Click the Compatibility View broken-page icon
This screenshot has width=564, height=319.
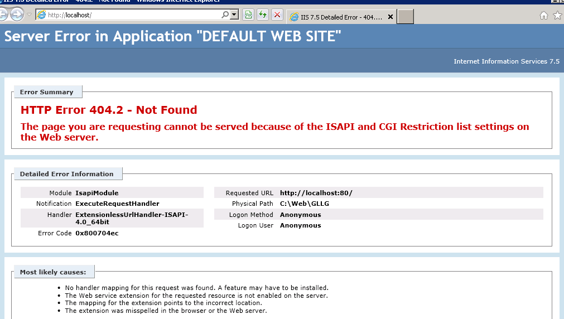tap(249, 14)
